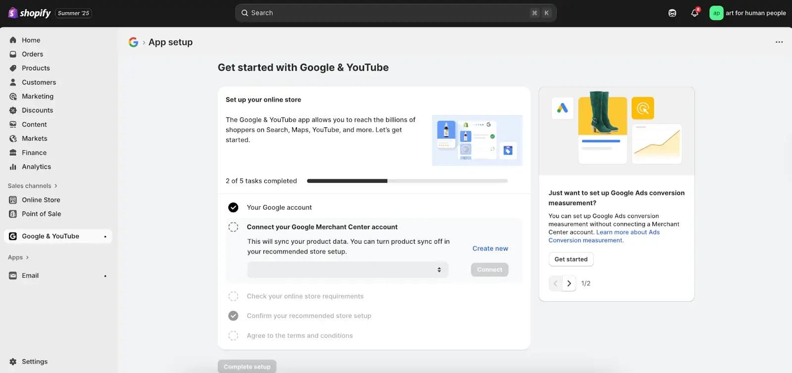Select the Connect Merchant Center task circle
This screenshot has height=373, width=792.
point(233,227)
